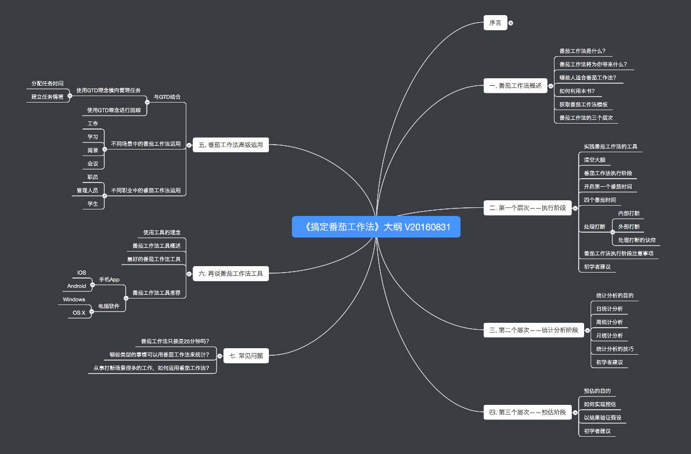Collapse the 七. 常见问题 branch
The image size is (691, 454).
(x=220, y=356)
